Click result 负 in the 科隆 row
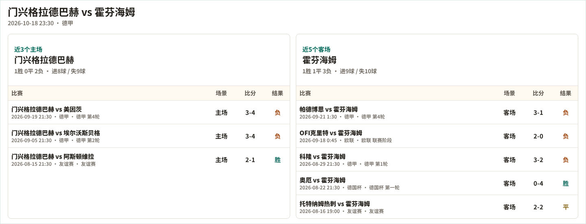The image size is (586, 224). 566,160
